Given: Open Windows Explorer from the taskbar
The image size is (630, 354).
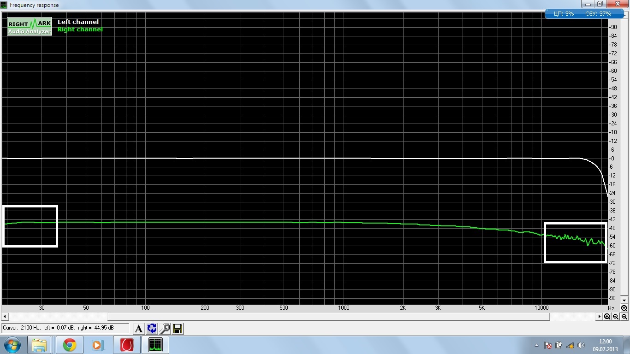Looking at the screenshot, I should point(40,345).
